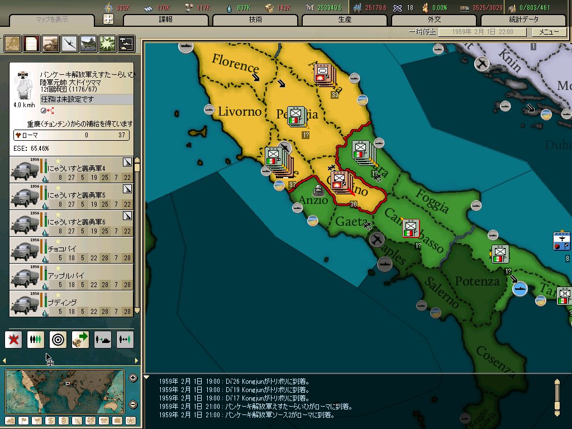The image size is (572, 429).
Task: Switch to terrain map mode mountain icon
Action: point(10,421)
